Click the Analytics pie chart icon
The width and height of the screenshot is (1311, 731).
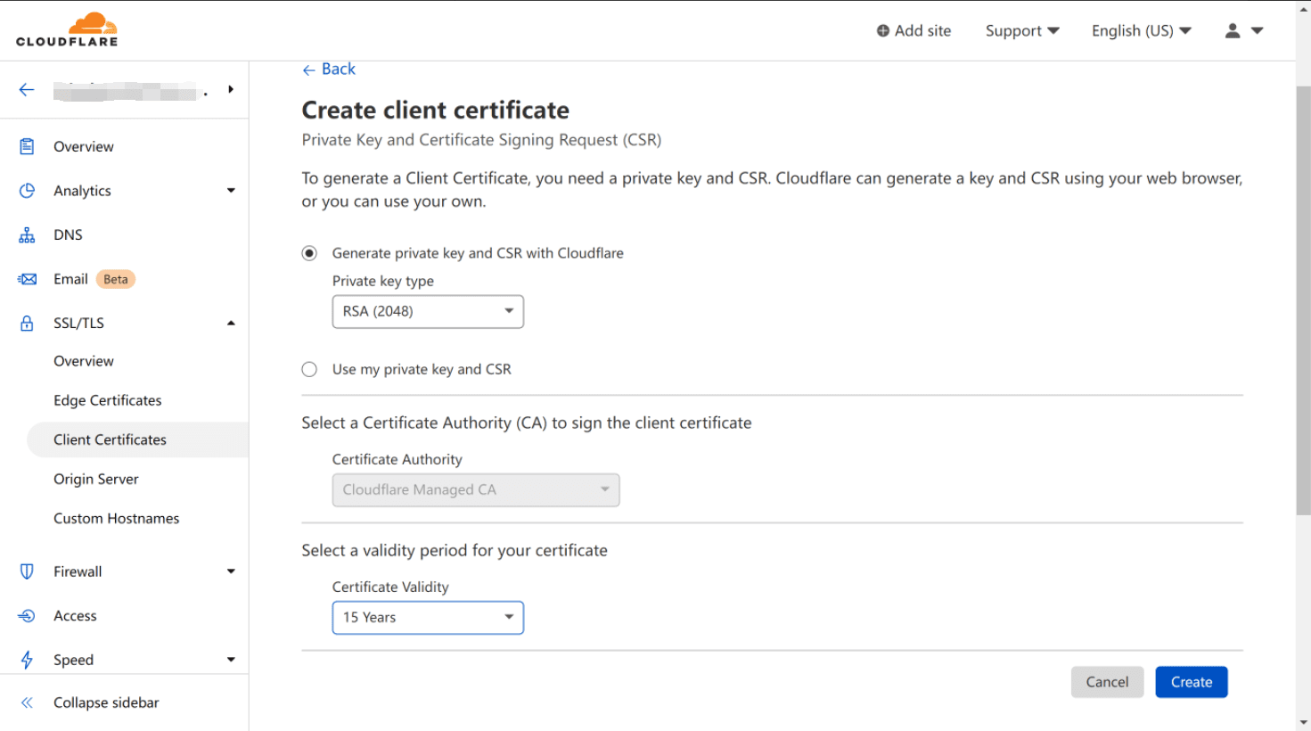pyautogui.click(x=27, y=191)
